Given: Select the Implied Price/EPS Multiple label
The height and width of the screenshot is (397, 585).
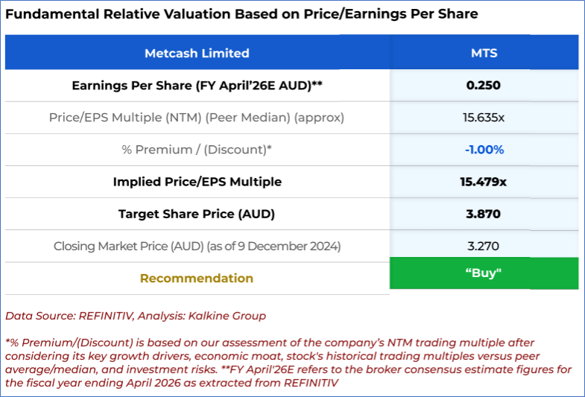Looking at the screenshot, I should click(x=197, y=182).
